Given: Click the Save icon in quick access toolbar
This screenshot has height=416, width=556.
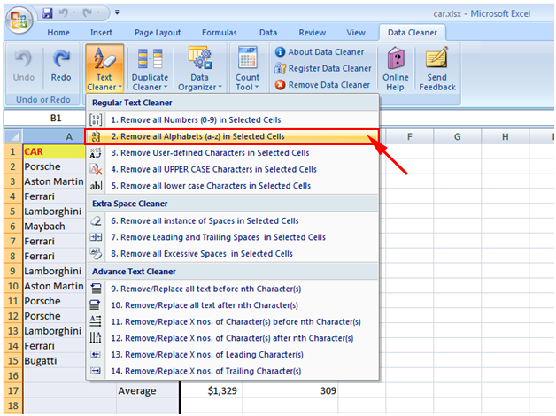Looking at the screenshot, I should pos(47,13).
